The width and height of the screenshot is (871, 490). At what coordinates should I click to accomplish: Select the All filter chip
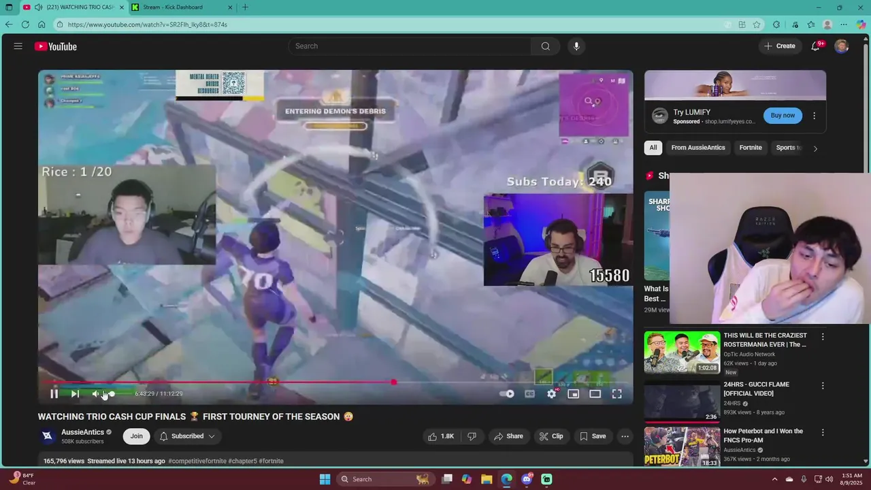[653, 148]
